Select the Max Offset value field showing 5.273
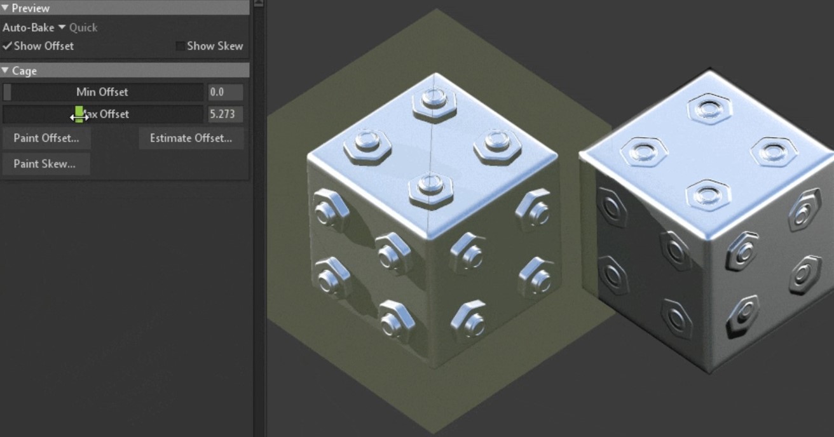 (x=225, y=114)
